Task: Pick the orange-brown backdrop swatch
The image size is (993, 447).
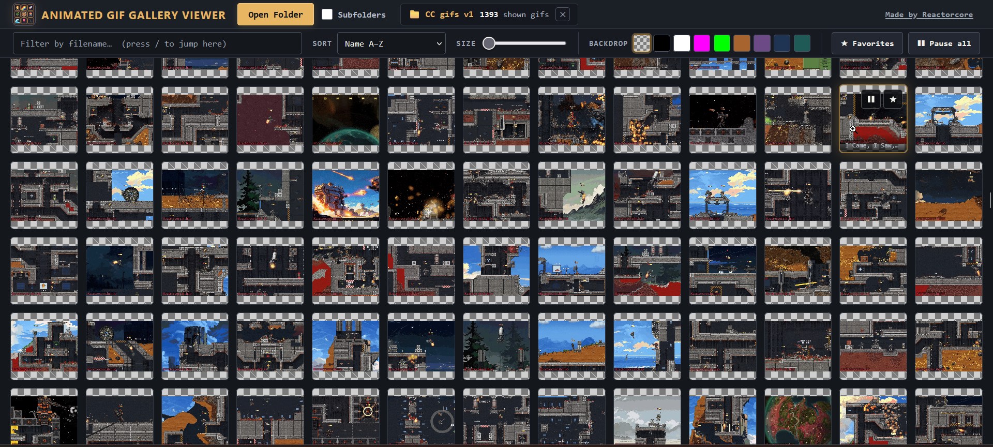Action: [742, 43]
